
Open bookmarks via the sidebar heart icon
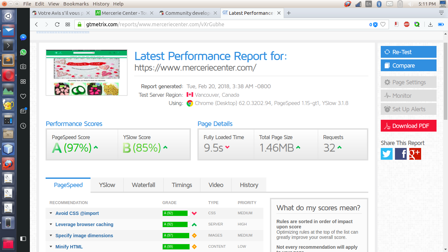click(x=23, y=96)
